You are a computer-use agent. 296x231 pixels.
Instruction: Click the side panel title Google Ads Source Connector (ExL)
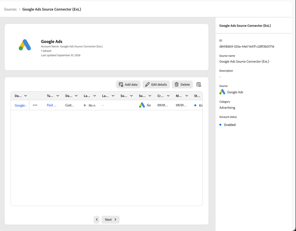point(245,26)
